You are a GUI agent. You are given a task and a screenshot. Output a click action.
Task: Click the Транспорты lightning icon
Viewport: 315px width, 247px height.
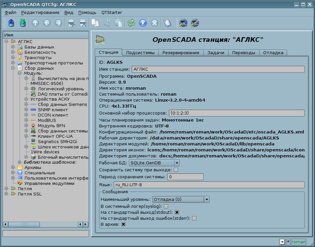pos(20,57)
